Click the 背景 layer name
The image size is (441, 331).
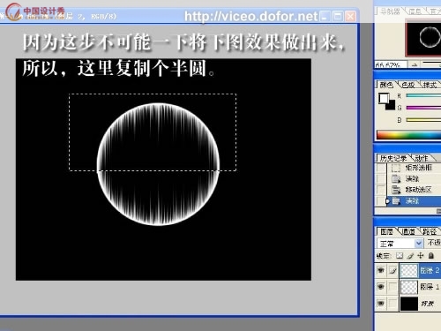click(x=428, y=303)
